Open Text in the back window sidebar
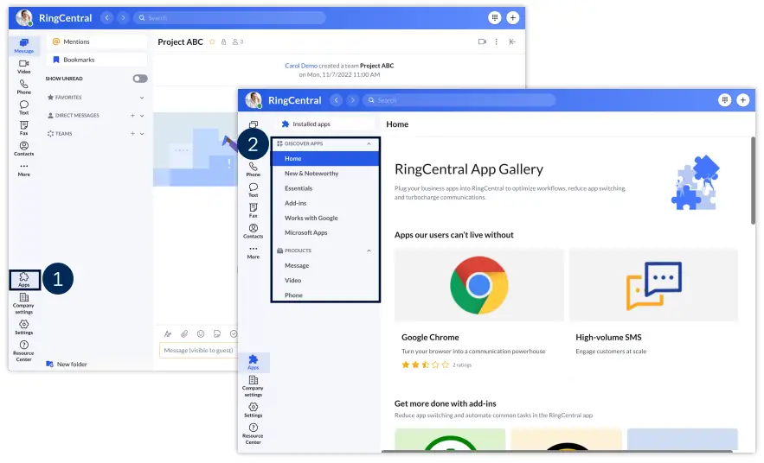The height and width of the screenshot is (463, 764). (24, 107)
